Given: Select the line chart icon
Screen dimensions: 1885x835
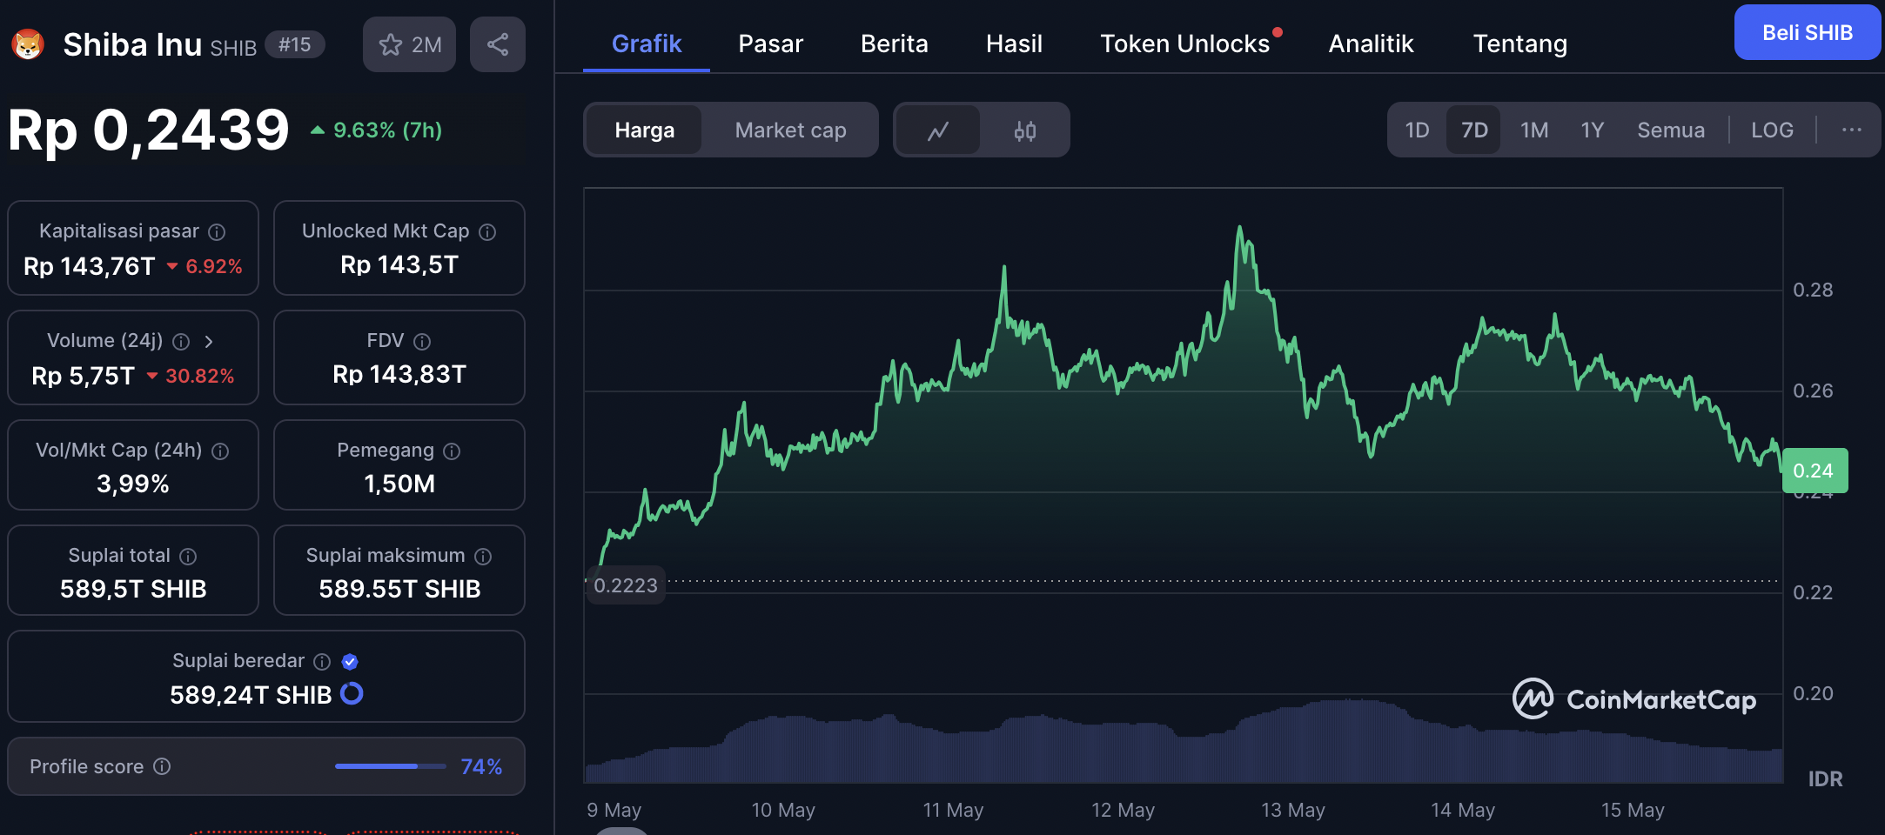Looking at the screenshot, I should coord(937,130).
